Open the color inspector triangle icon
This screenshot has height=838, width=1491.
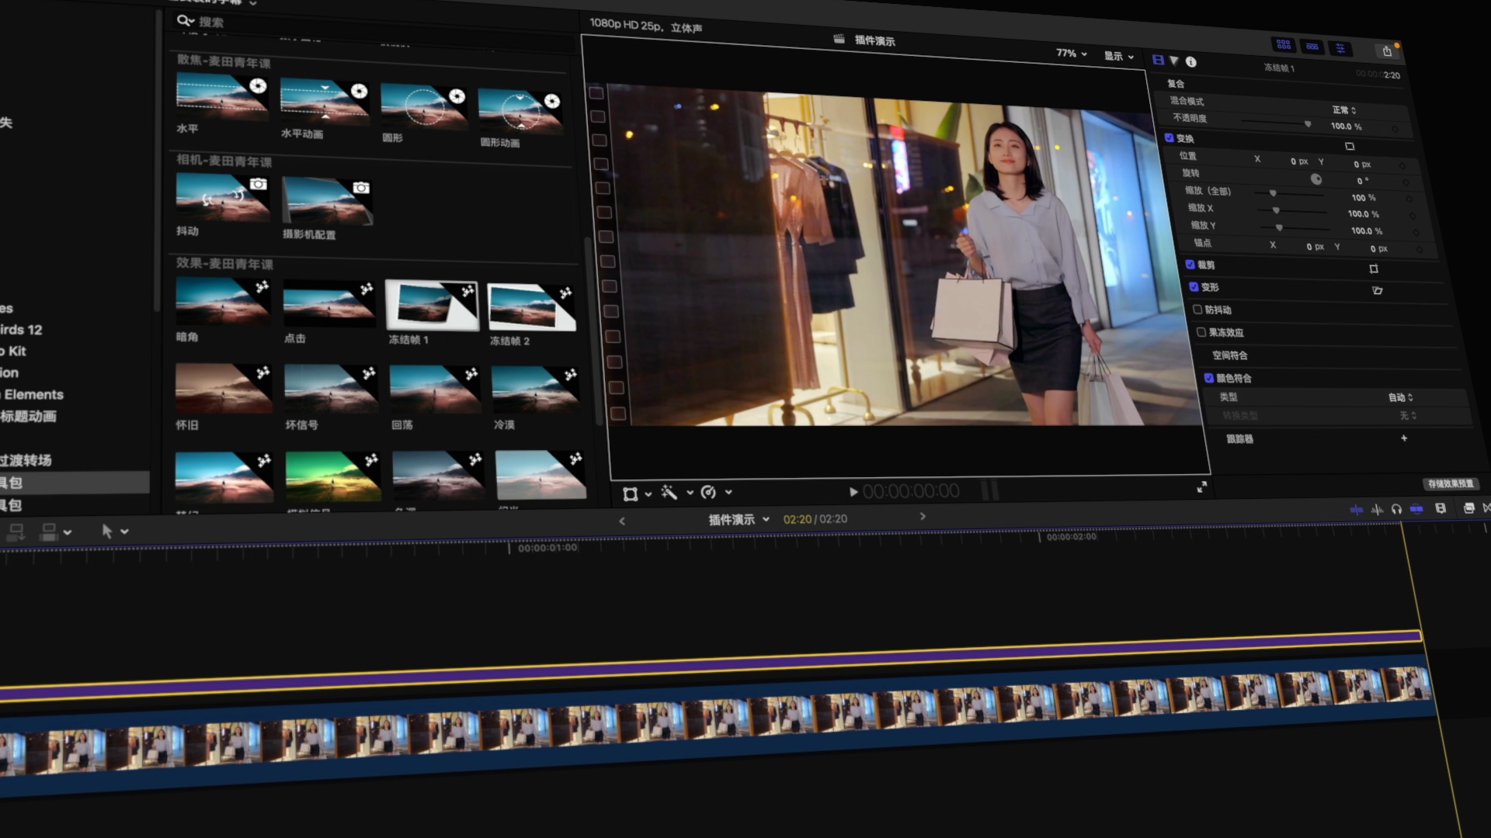1174,61
